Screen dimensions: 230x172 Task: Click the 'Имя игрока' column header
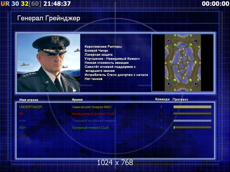tap(29, 100)
